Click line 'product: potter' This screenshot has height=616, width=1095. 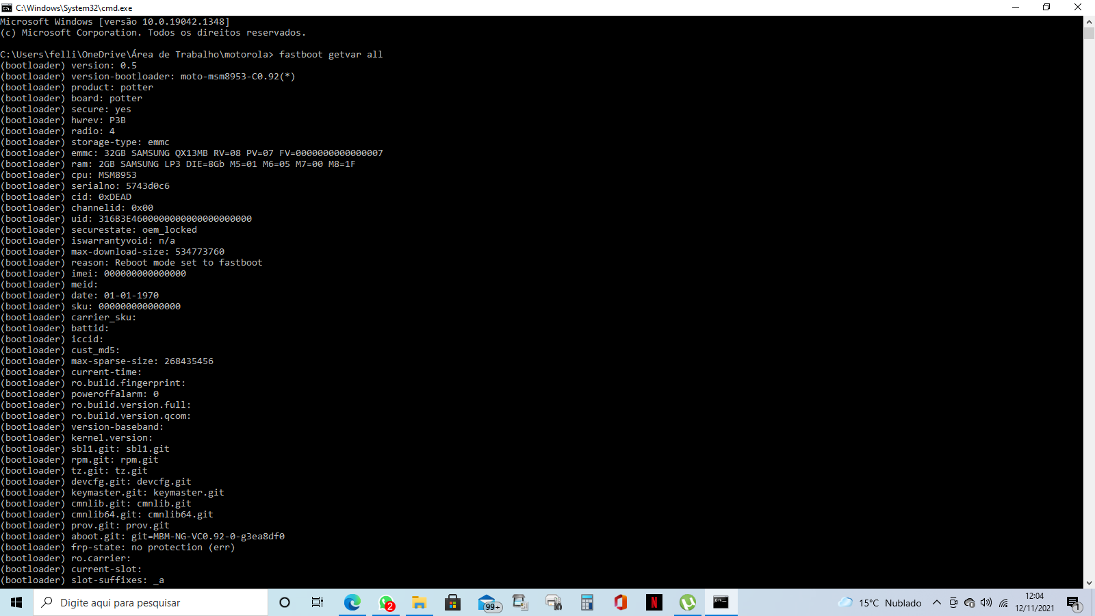(77, 88)
